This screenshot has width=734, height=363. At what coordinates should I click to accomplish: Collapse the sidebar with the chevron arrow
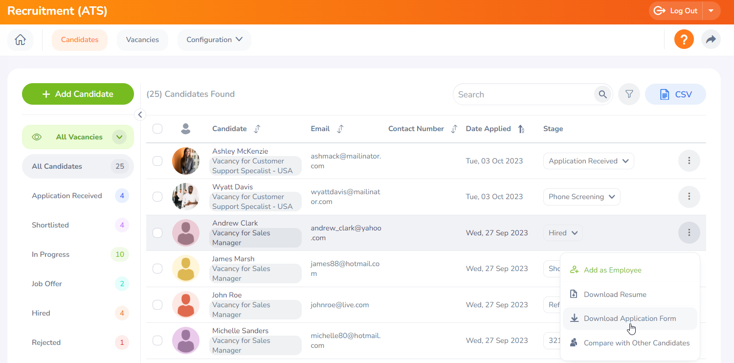(140, 115)
